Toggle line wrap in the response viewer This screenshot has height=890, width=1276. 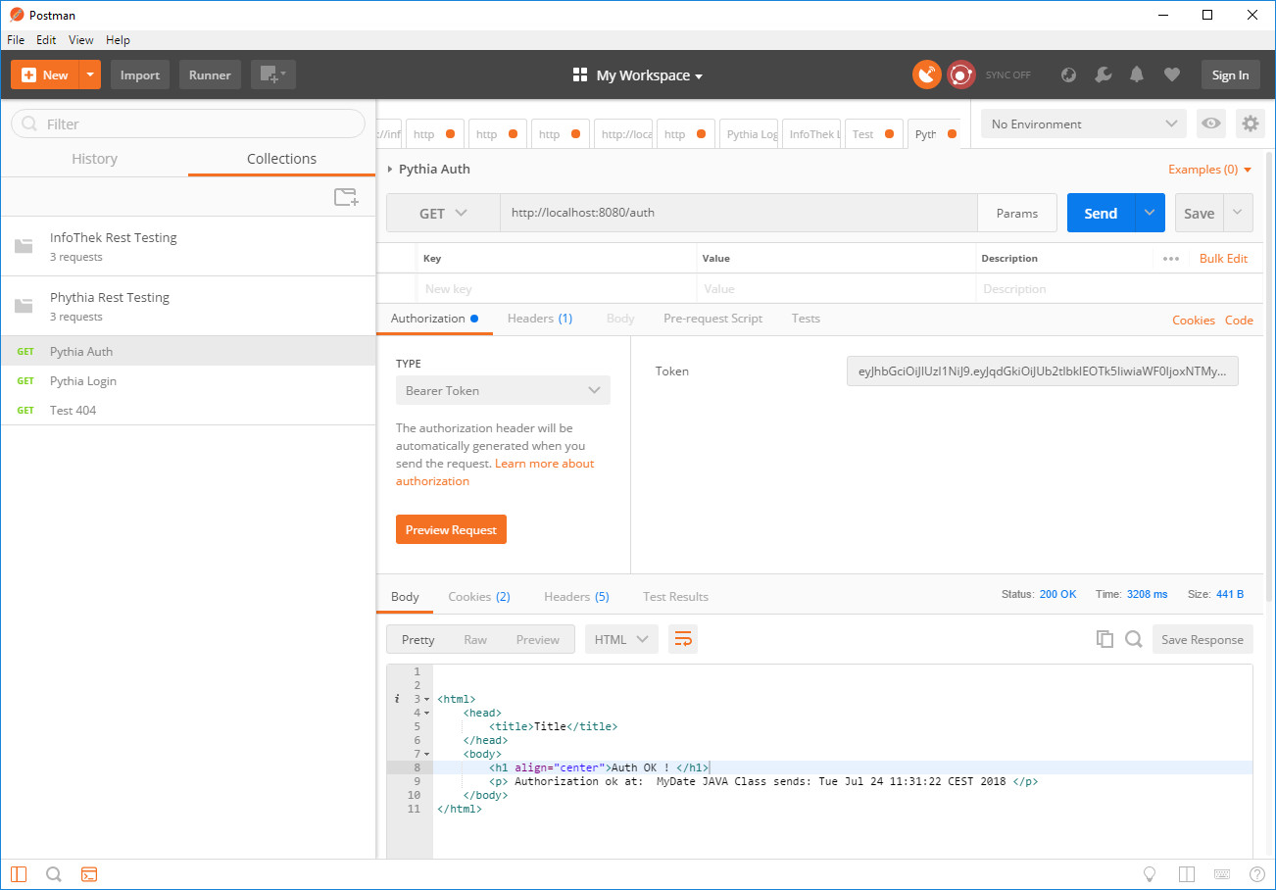coord(683,639)
